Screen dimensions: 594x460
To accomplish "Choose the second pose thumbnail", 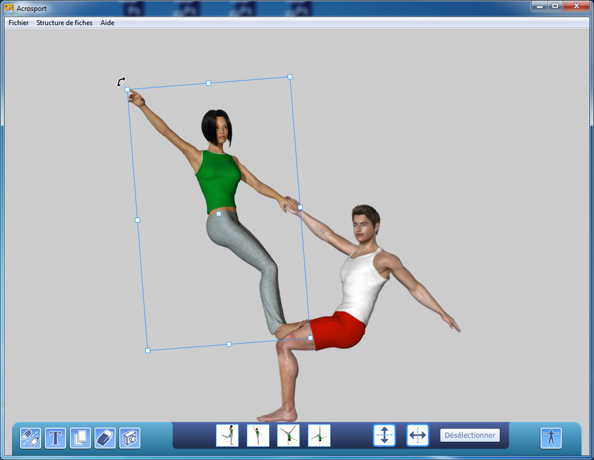I will (x=258, y=435).
